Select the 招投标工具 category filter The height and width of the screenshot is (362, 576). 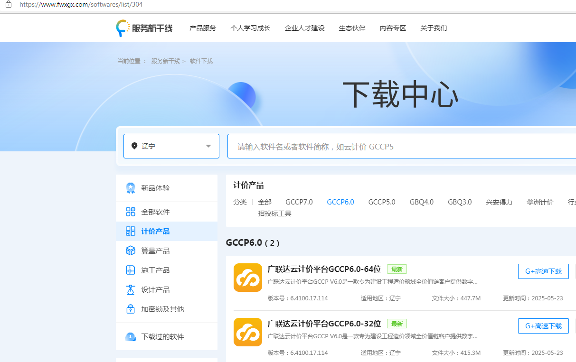(x=274, y=213)
